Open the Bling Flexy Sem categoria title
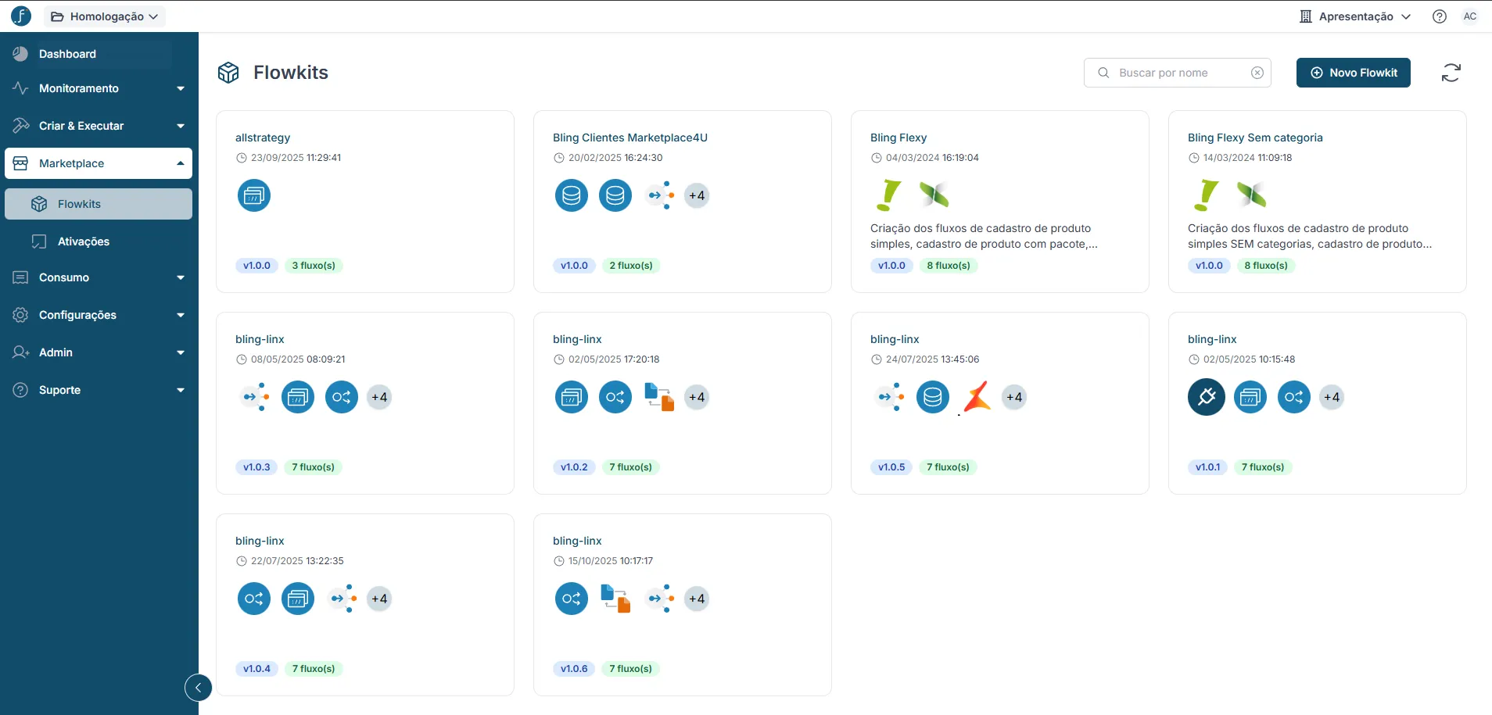Image resolution: width=1492 pixels, height=715 pixels. (1255, 138)
